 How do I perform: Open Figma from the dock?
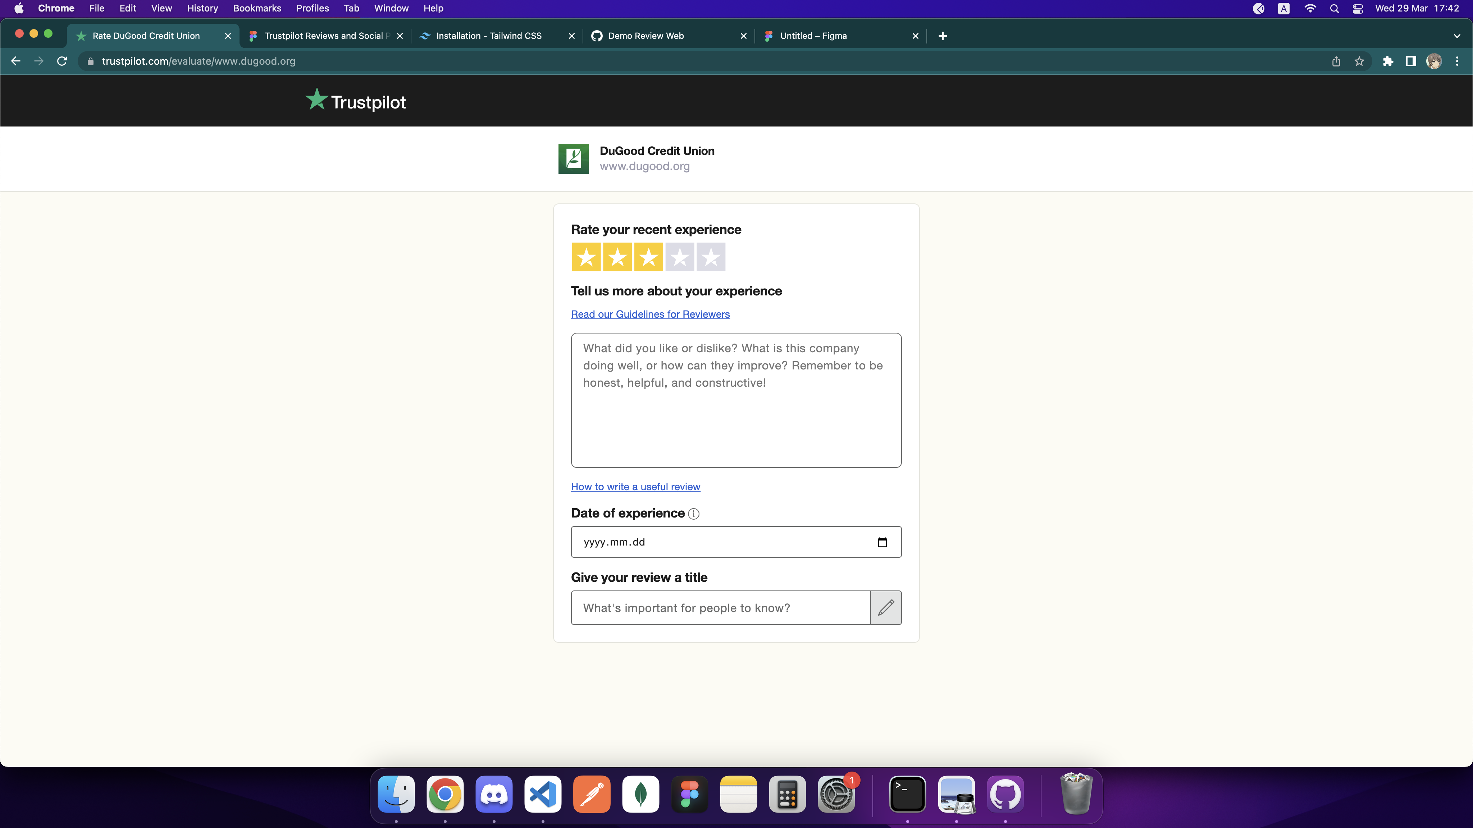pos(690,794)
